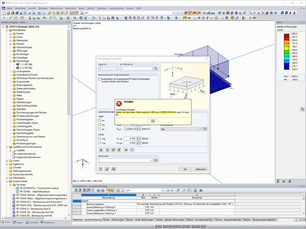
Task: Click the clock-shaped icon in second toolbar
Action: pyautogui.click(x=22, y=18)
